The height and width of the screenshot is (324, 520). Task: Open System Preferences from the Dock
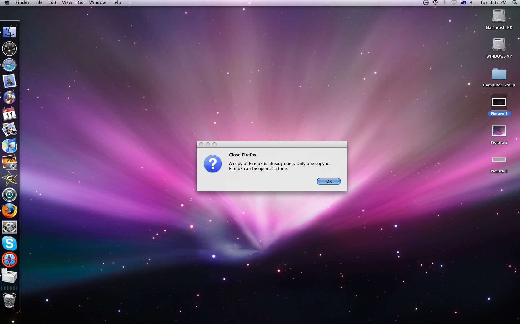coord(9,227)
